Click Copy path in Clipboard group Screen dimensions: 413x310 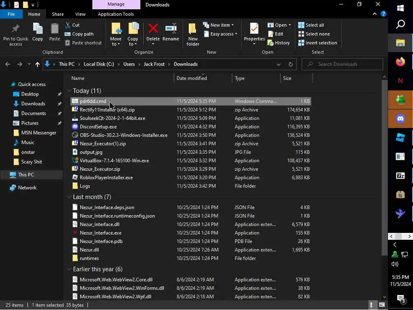79,34
